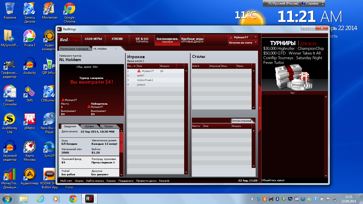Close the NL Holdem tournament tab
Viewport: 363px width, 204px height.
(116, 49)
